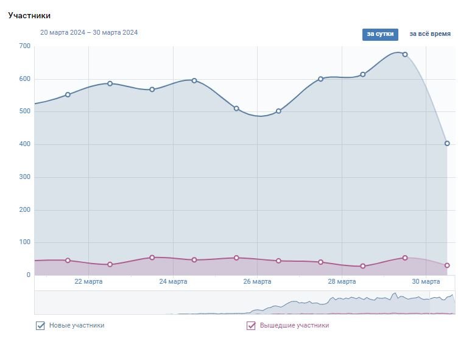The height and width of the screenshot is (344, 469).
Task: Click the first purple data point on the left
Action: coord(68,261)
